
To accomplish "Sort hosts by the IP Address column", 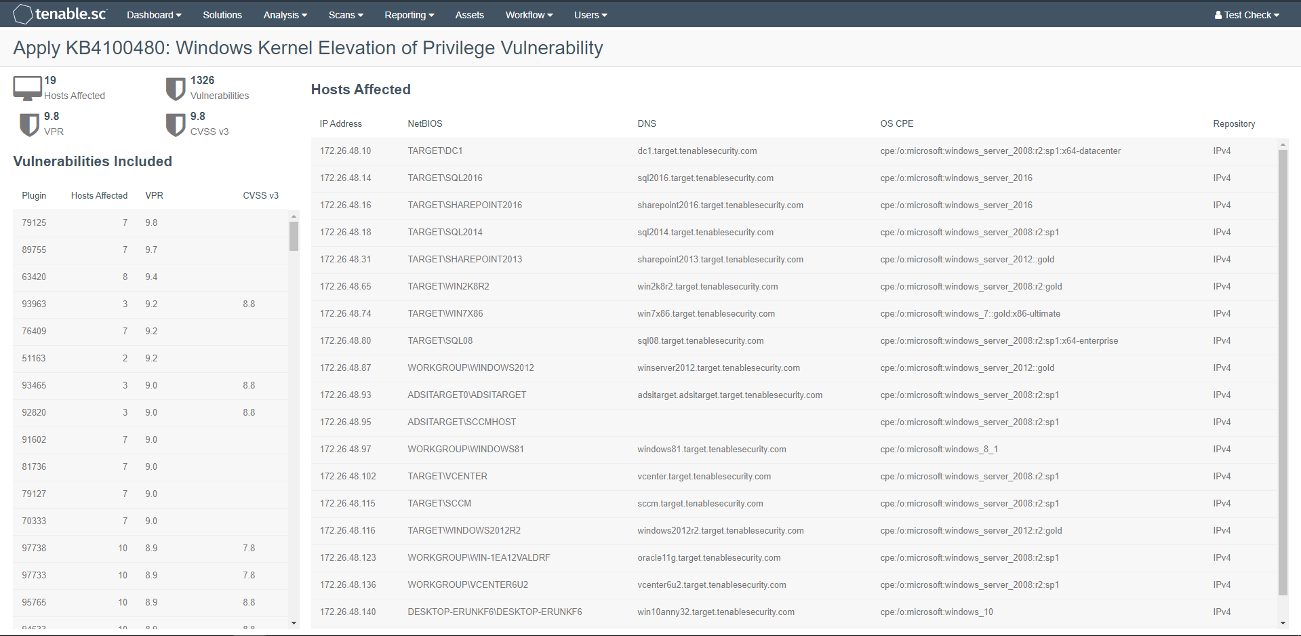I will point(340,123).
